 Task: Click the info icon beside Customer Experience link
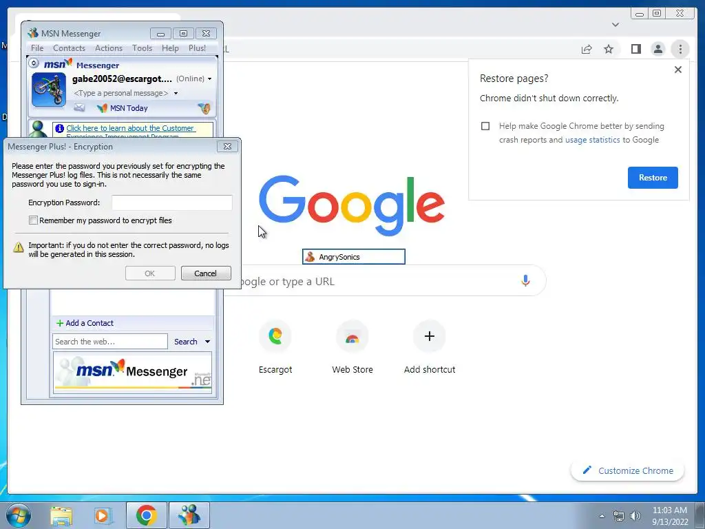[59, 129]
